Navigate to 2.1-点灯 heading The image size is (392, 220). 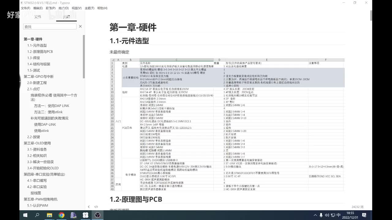coord(34,89)
